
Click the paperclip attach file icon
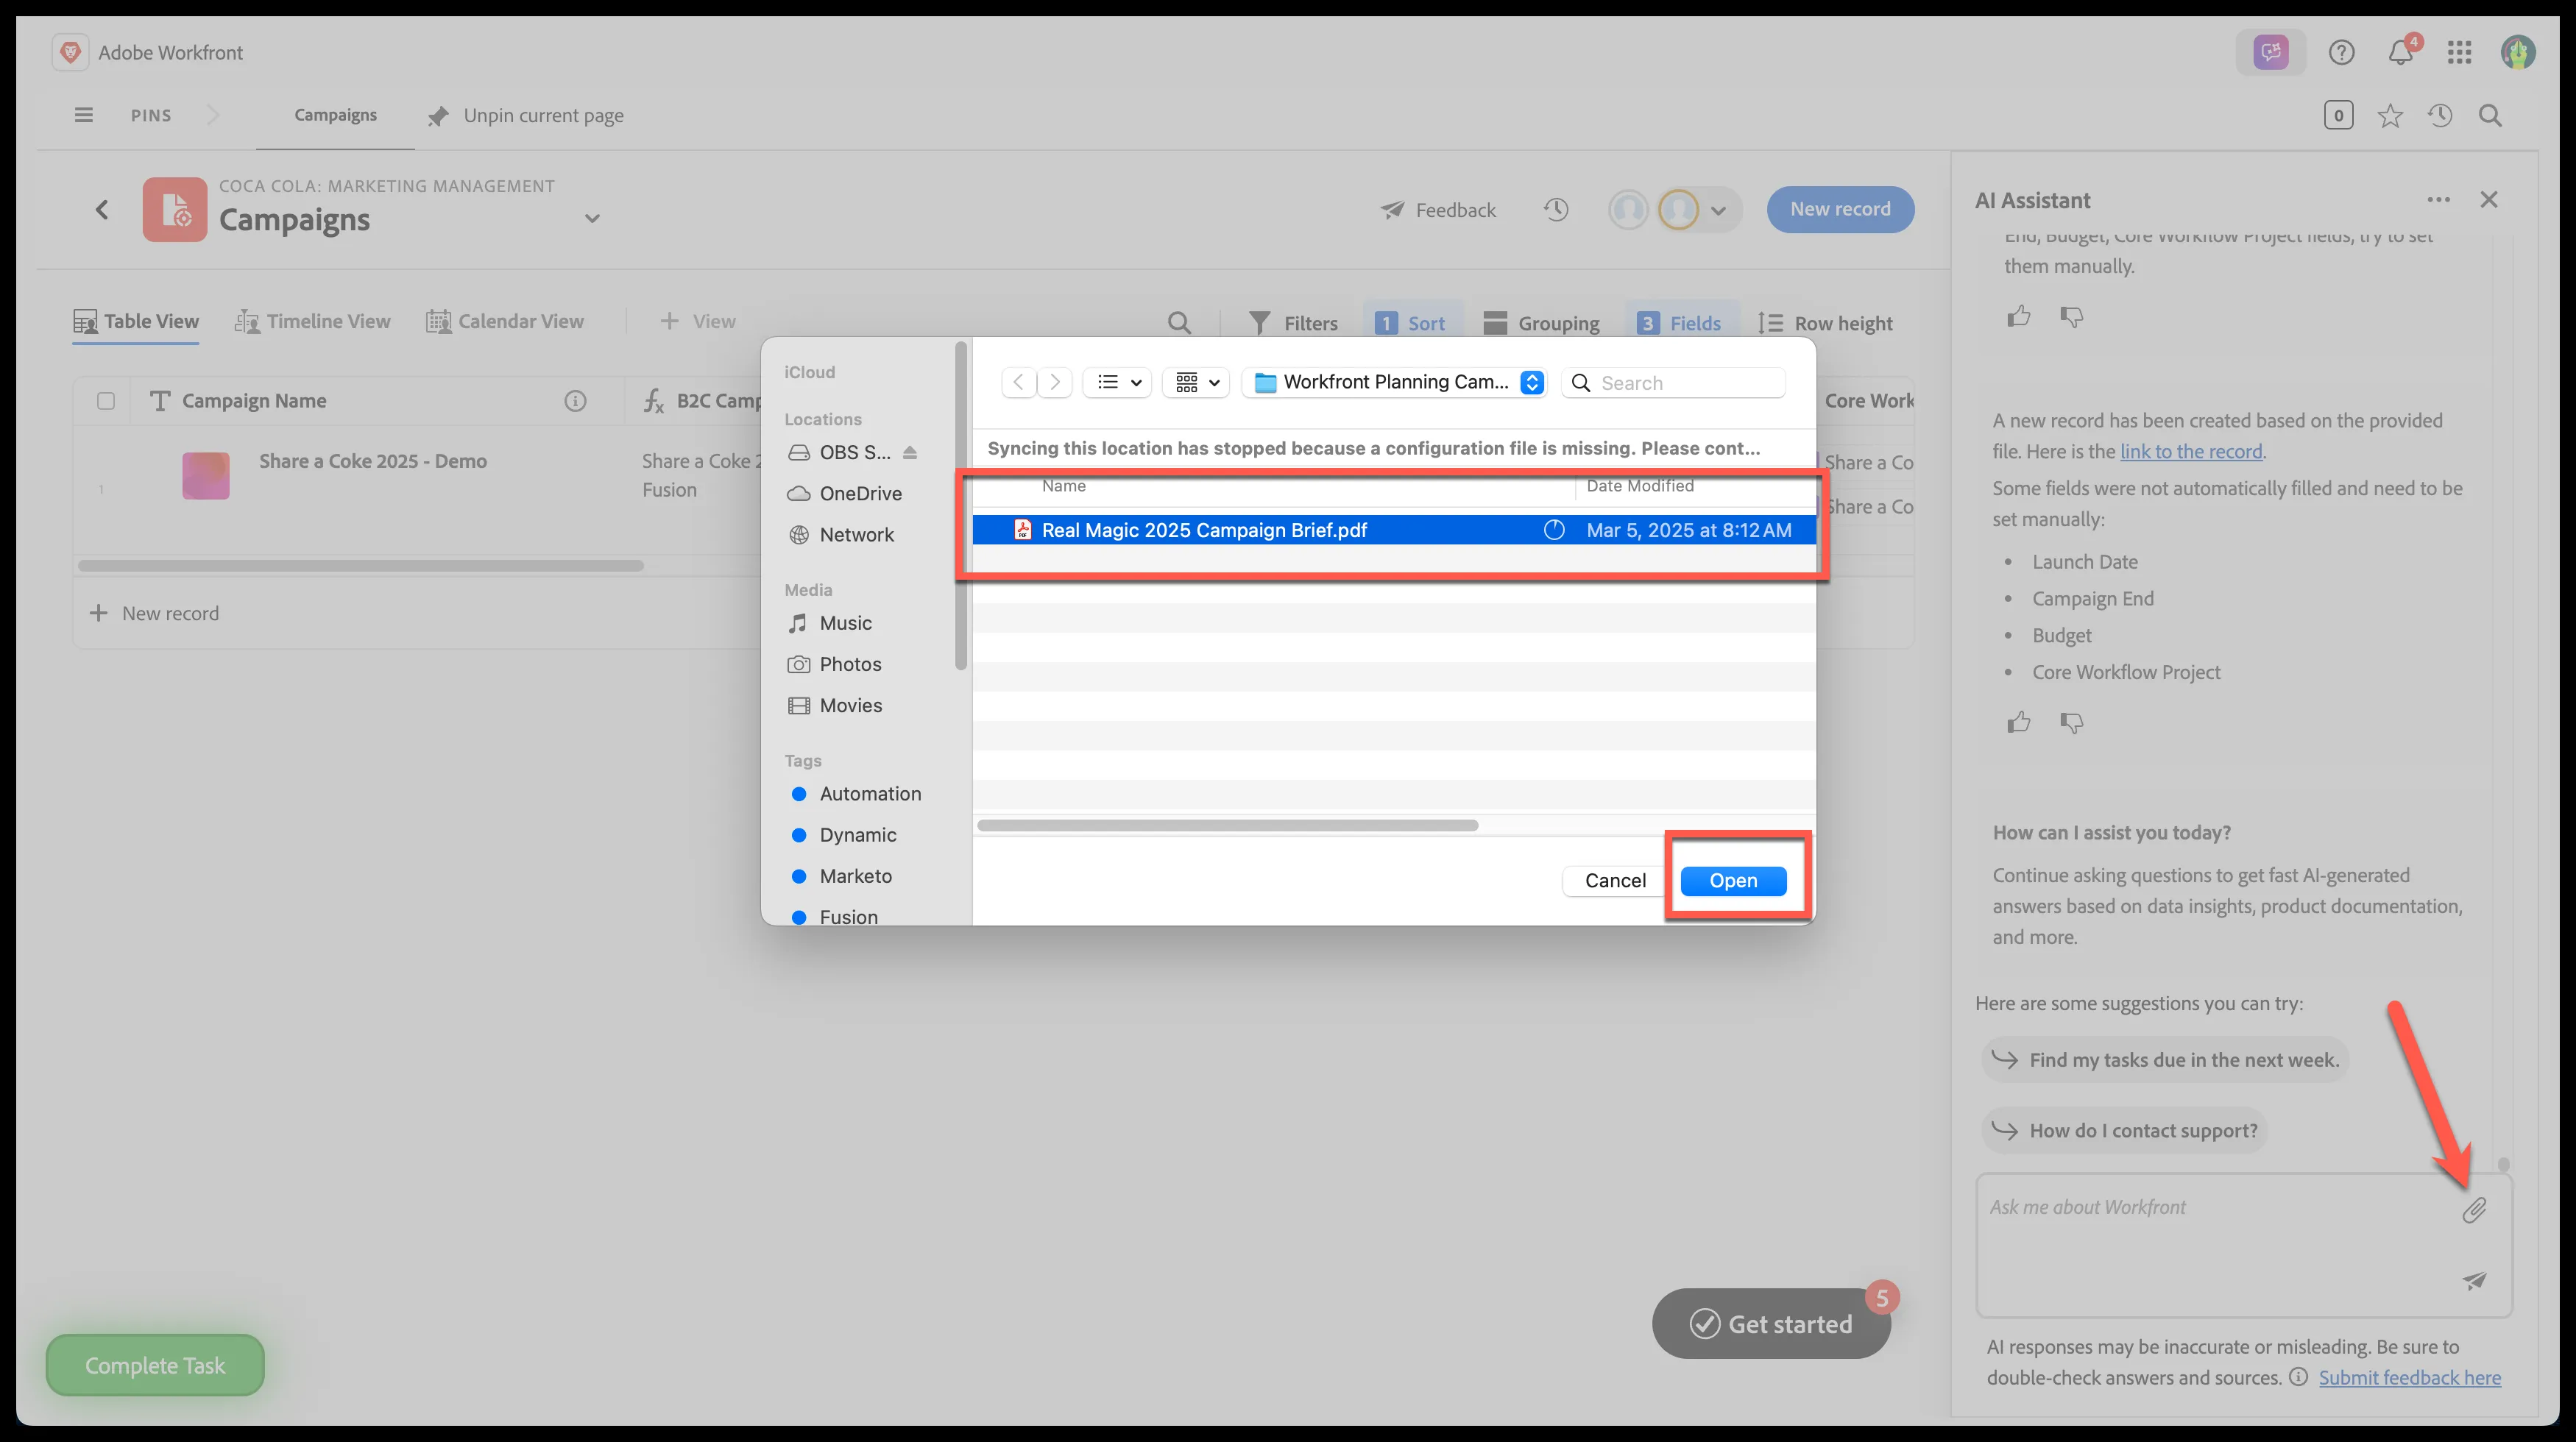coord(2474,1210)
